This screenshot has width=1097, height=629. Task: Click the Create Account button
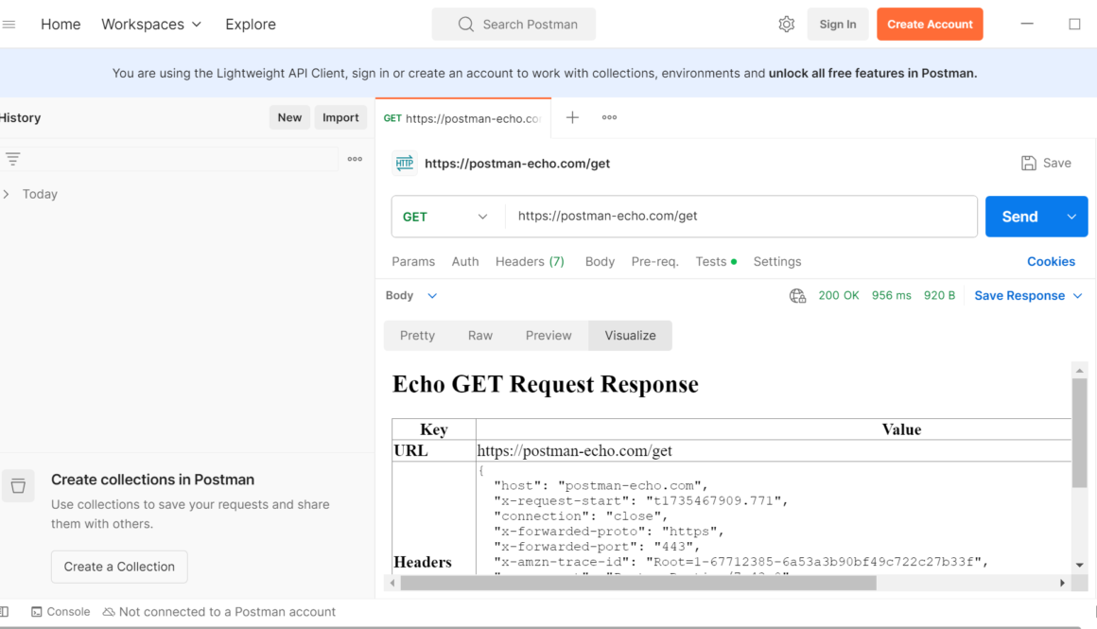click(x=930, y=25)
